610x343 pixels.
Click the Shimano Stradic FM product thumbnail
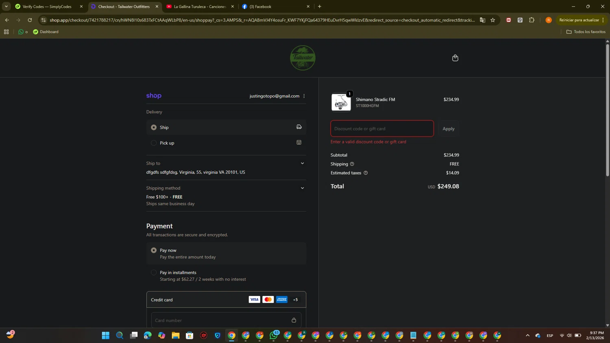point(341,102)
